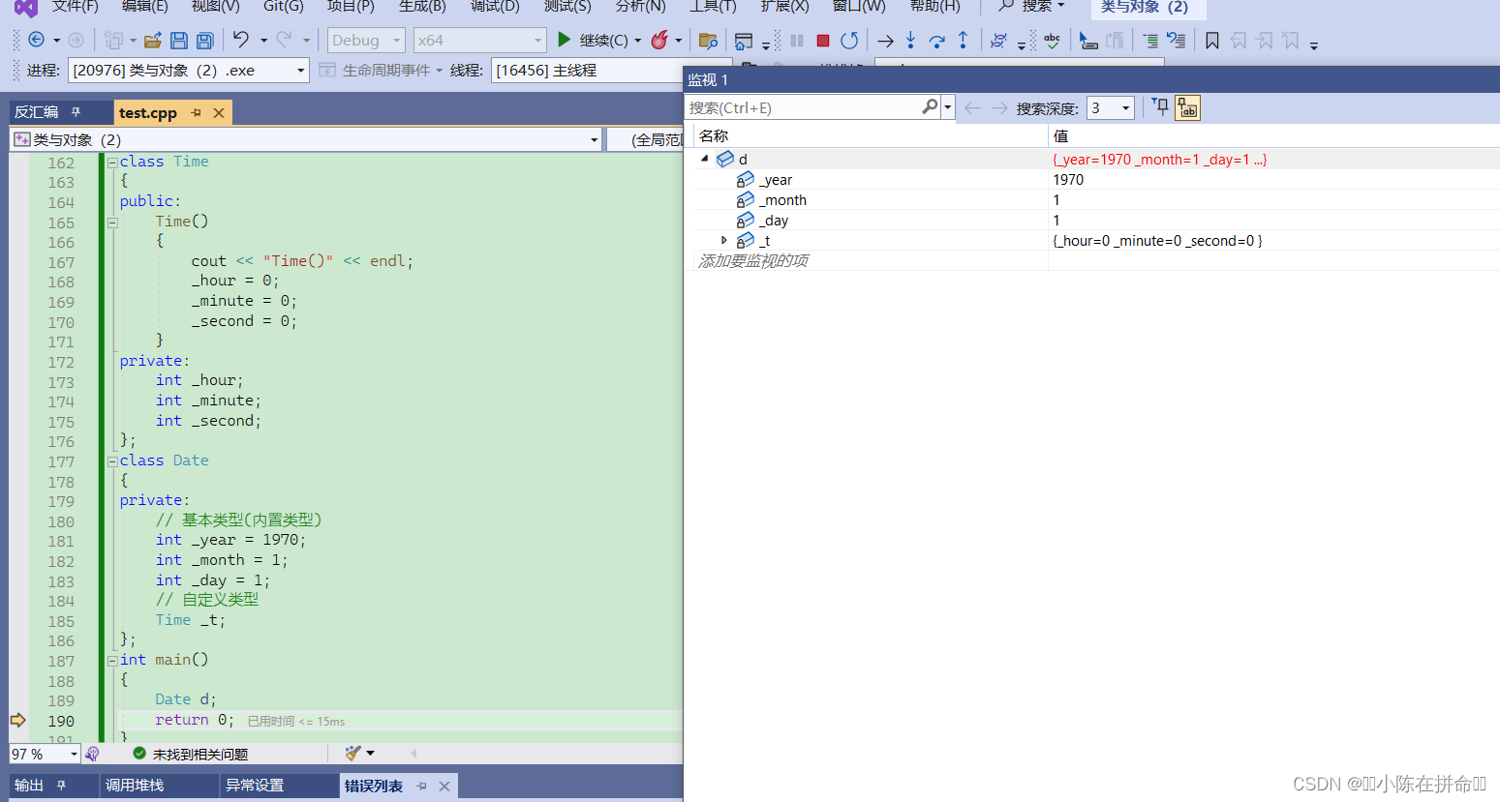Toggle the highlighted raw view 'ab' button in watch
Screen dimensions: 1500x802
tap(1187, 107)
